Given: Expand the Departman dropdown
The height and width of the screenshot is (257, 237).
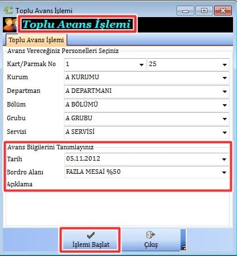Looking at the screenshot, I should click(224, 91).
